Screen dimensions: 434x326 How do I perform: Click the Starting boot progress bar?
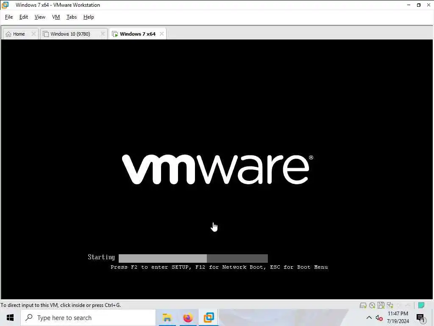(x=193, y=259)
